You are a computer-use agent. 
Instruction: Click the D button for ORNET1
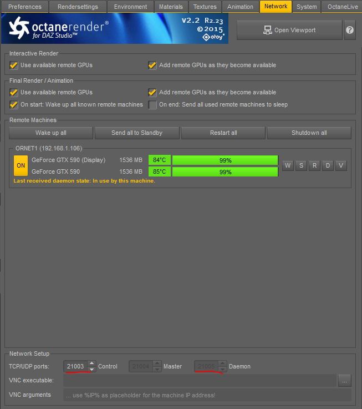click(328, 165)
